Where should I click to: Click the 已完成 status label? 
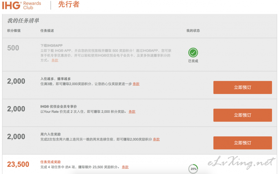[193, 61]
